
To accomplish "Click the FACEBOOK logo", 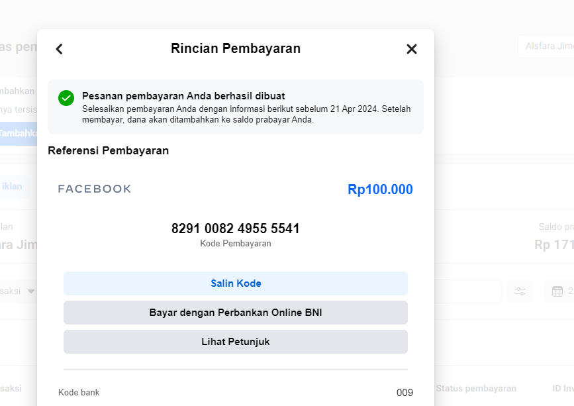I will coord(95,189).
